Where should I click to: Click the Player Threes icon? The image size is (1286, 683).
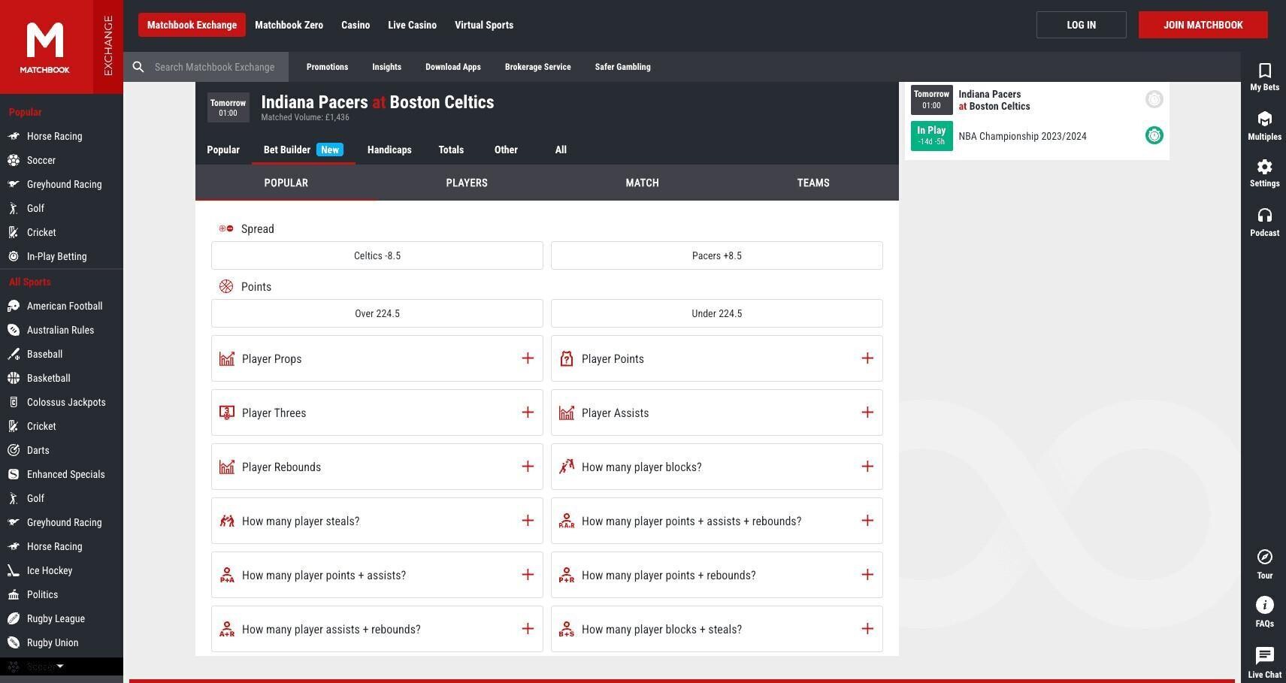[227, 413]
